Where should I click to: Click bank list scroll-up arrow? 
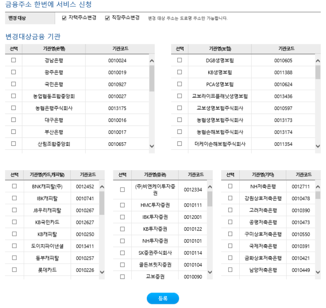click(152, 61)
